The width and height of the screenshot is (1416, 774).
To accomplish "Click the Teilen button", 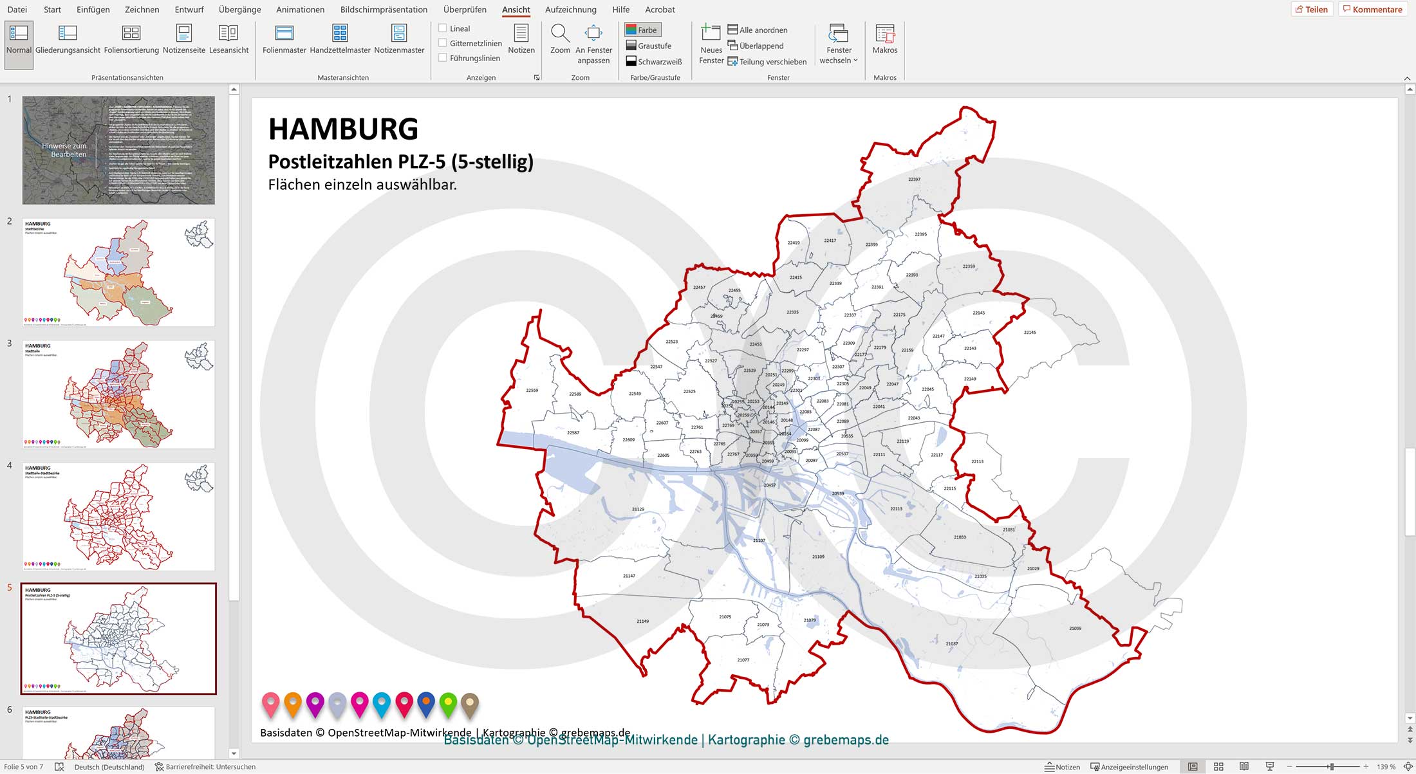I will click(1312, 9).
